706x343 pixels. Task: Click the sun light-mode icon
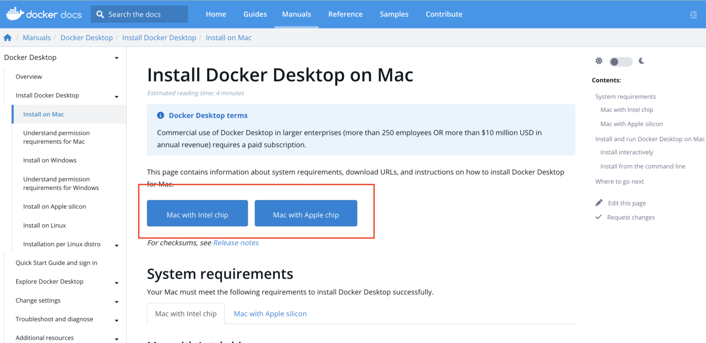[x=598, y=61]
